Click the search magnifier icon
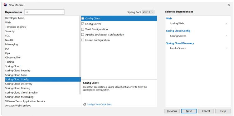The image size is (234, 116). click(x=27, y=12)
